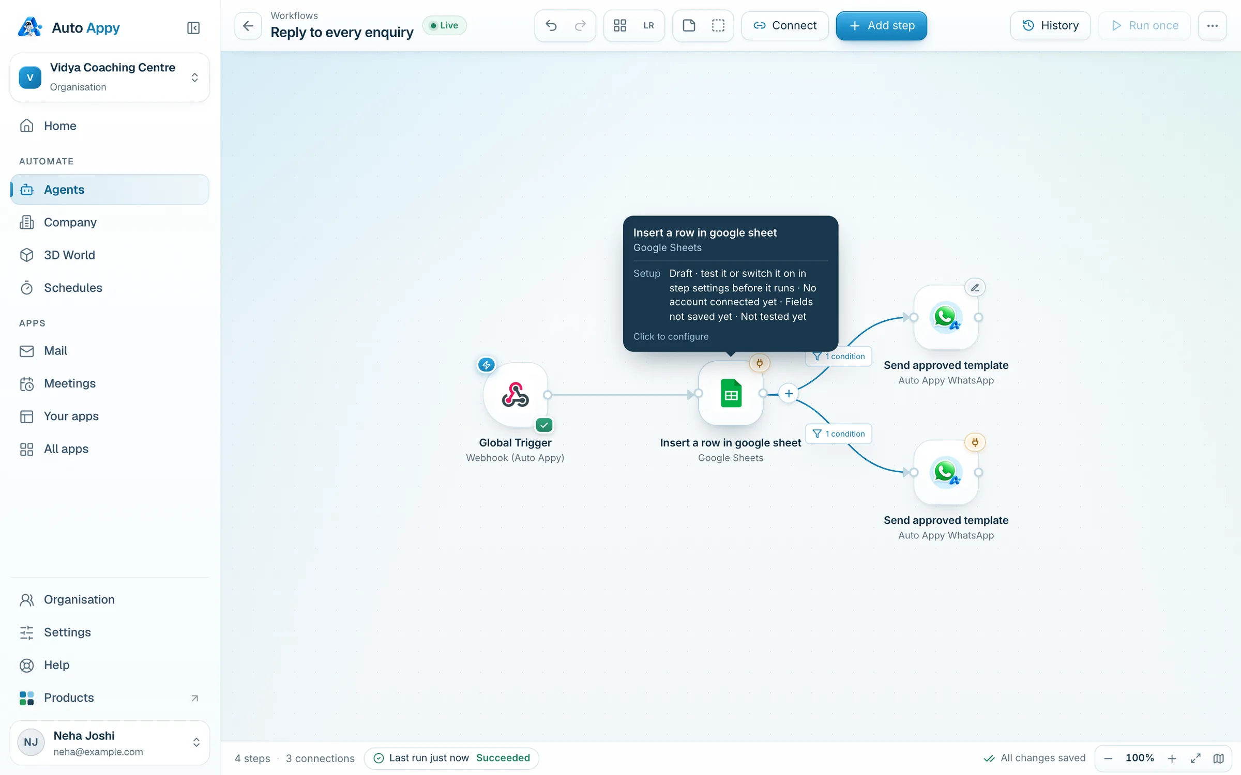
Task: Fit canvas to view icon
Action: [x=1195, y=758]
